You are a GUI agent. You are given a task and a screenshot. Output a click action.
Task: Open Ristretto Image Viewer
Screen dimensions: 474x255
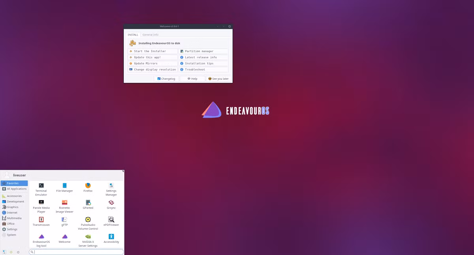click(64, 206)
